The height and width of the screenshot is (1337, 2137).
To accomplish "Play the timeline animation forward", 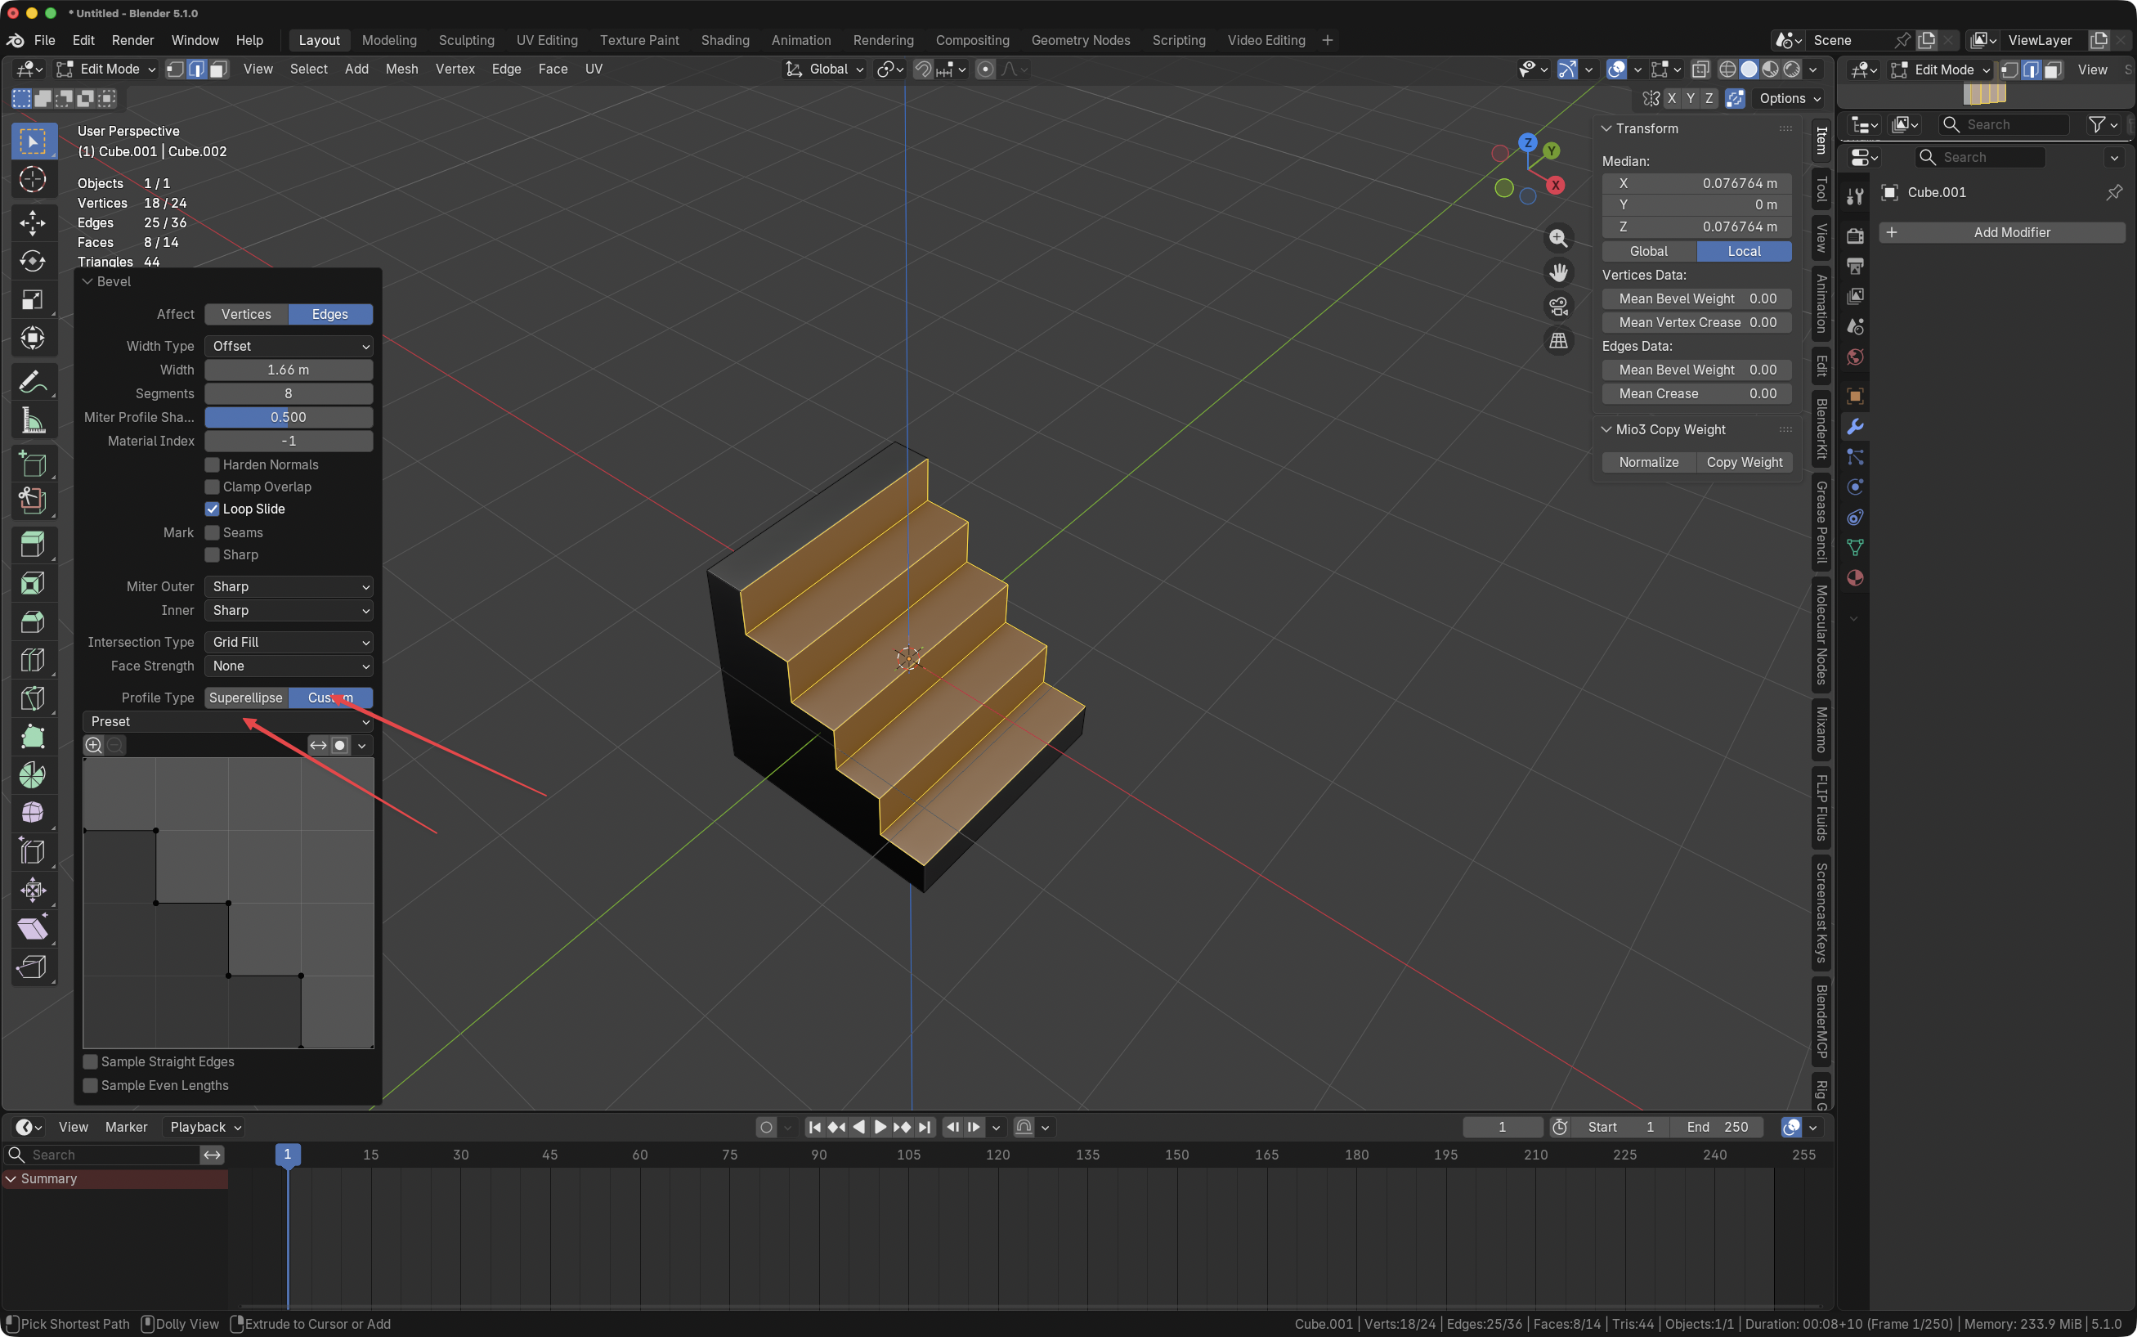I will coord(880,1128).
